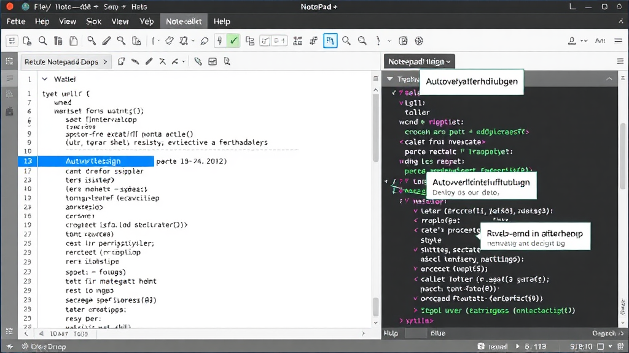Image resolution: width=629 pixels, height=353 pixels.
Task: Toggle the check beside 'shtteg, sectate' row
Action: coord(416,250)
